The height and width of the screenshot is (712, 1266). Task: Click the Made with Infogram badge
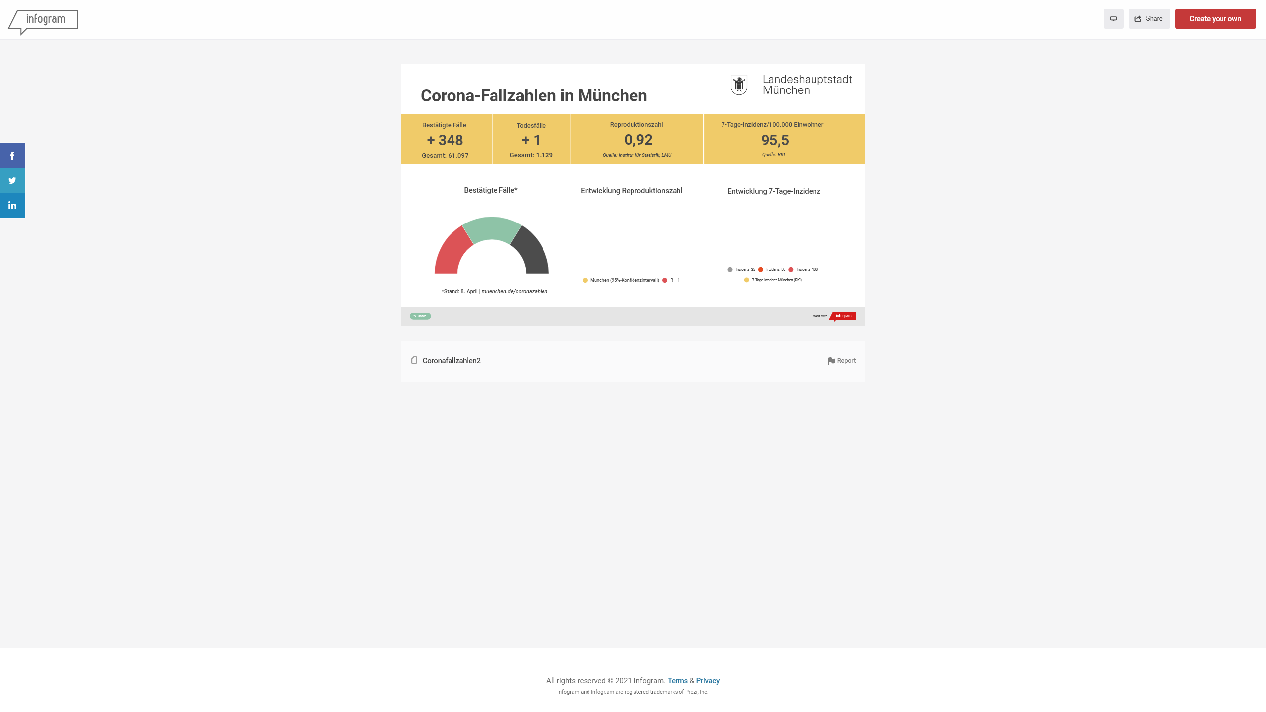pyautogui.click(x=843, y=316)
